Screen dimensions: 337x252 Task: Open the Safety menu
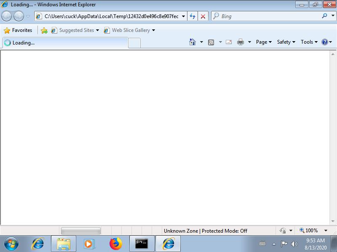[286, 42]
